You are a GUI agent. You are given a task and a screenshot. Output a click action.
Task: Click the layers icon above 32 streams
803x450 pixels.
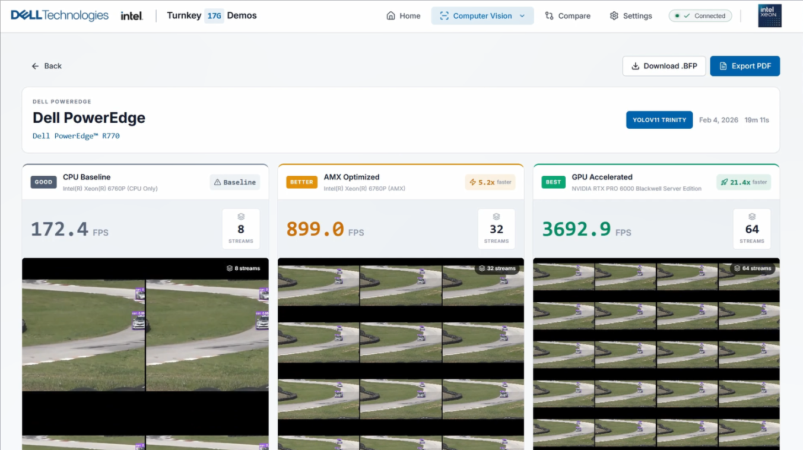[496, 217]
